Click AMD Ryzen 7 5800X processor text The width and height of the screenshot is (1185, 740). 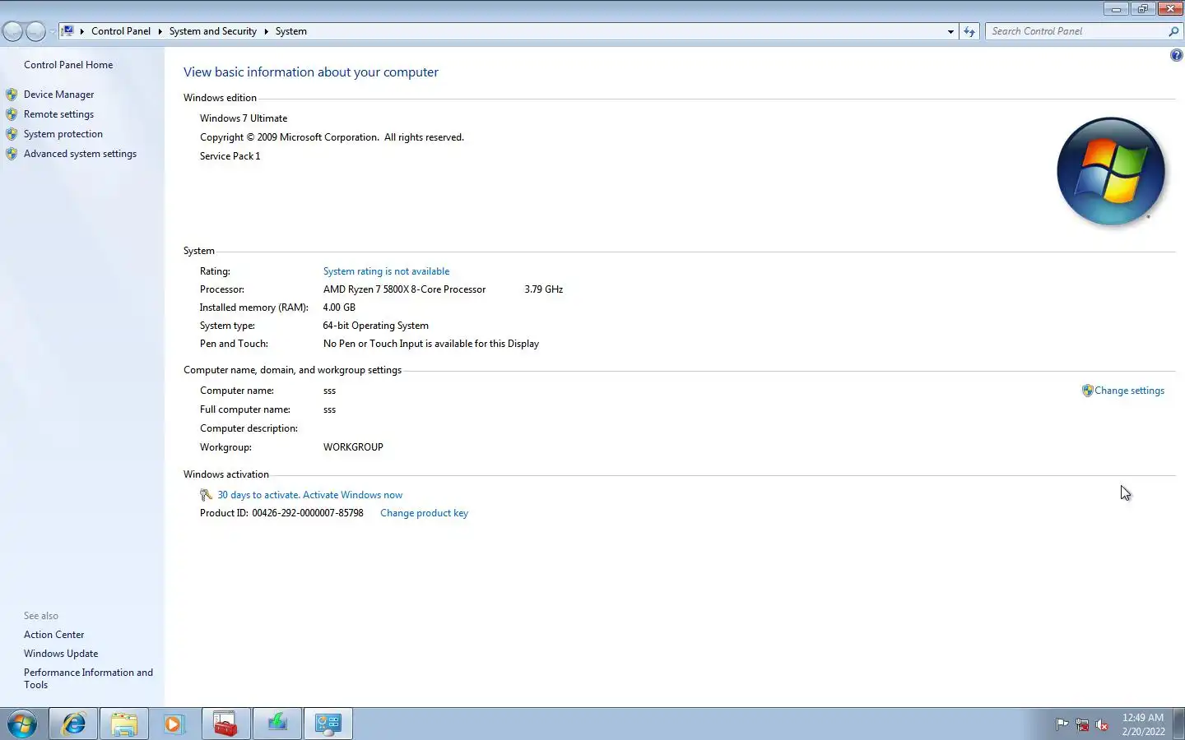point(404,289)
